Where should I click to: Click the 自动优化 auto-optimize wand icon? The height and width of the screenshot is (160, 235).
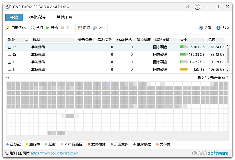point(8,28)
